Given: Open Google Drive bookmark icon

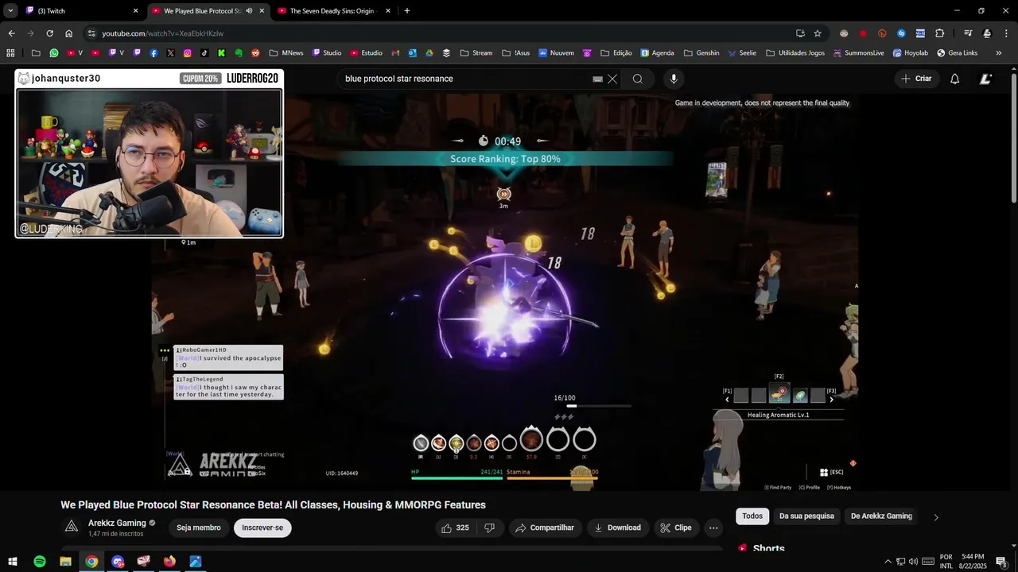Looking at the screenshot, I should point(429,53).
